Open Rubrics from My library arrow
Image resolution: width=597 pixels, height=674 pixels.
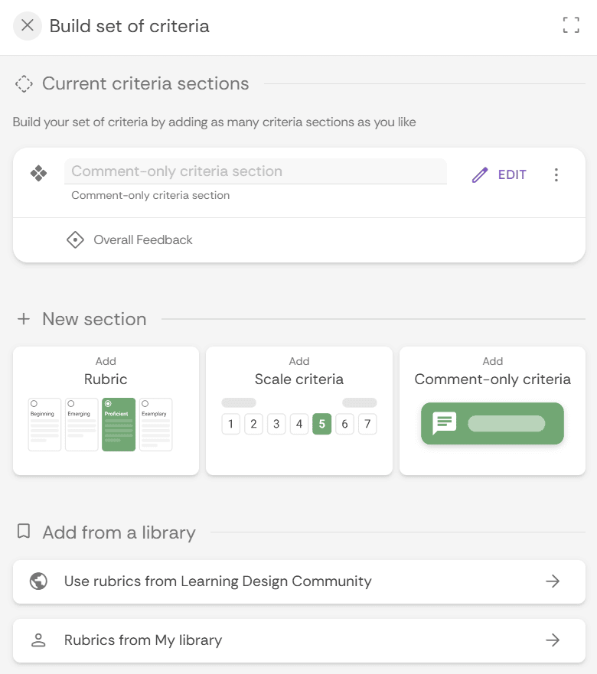coord(553,641)
